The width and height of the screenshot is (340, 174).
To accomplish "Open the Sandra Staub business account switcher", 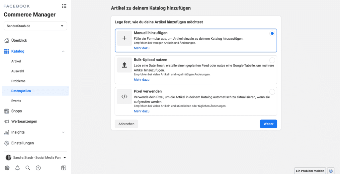I will point(35,157).
